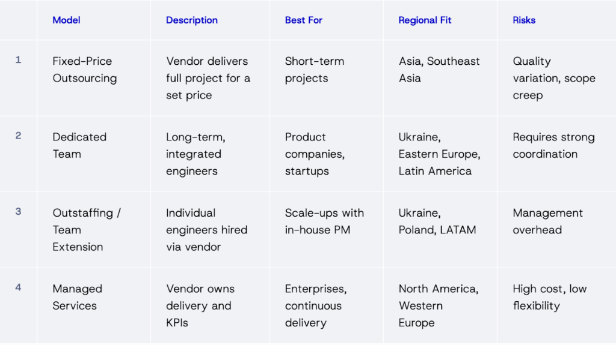Viewport: 616px width, 345px height.
Task: Click the Quality variation, scope creep cell
Action: coord(553,78)
